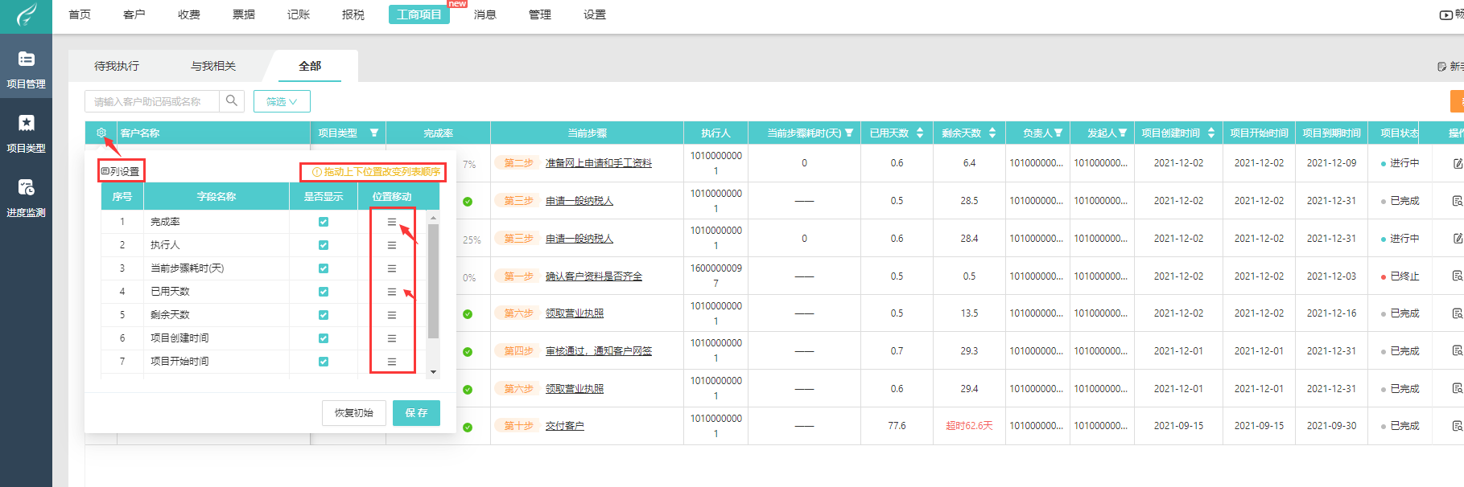Open 项目类型 column filter
Screen dimensions: 1464x487
(x=374, y=133)
